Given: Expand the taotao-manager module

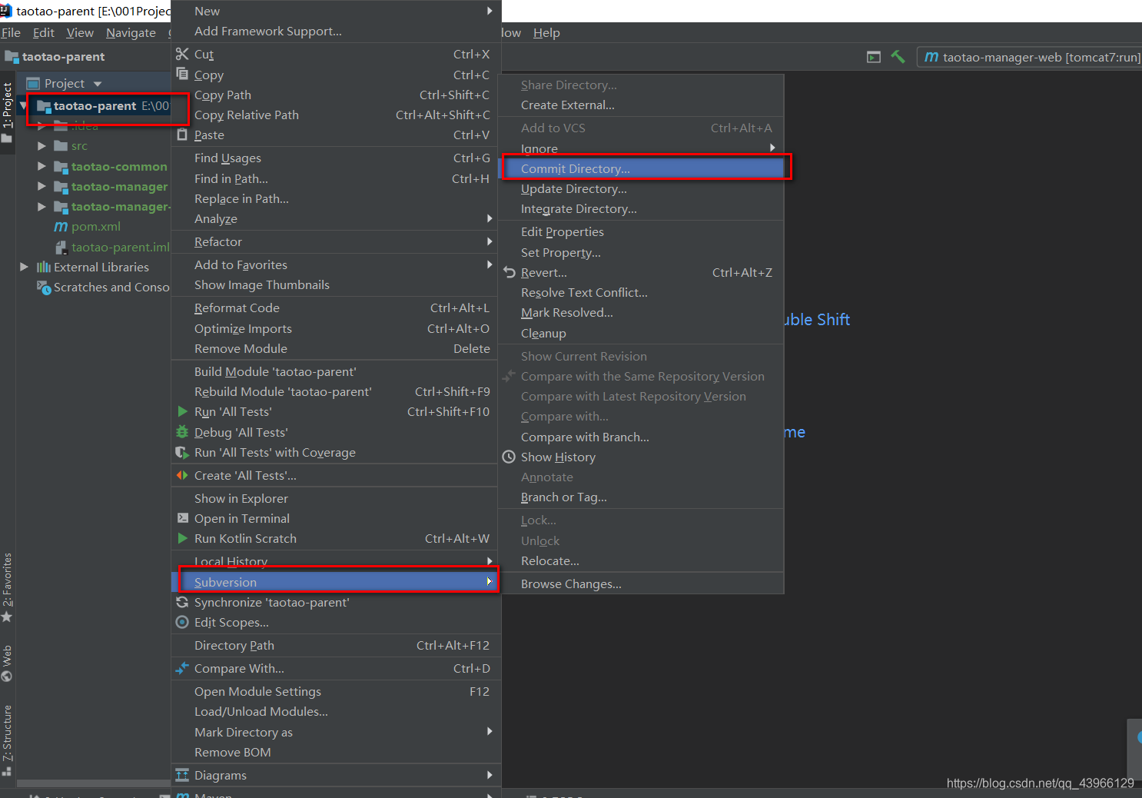Looking at the screenshot, I should pyautogui.click(x=41, y=186).
